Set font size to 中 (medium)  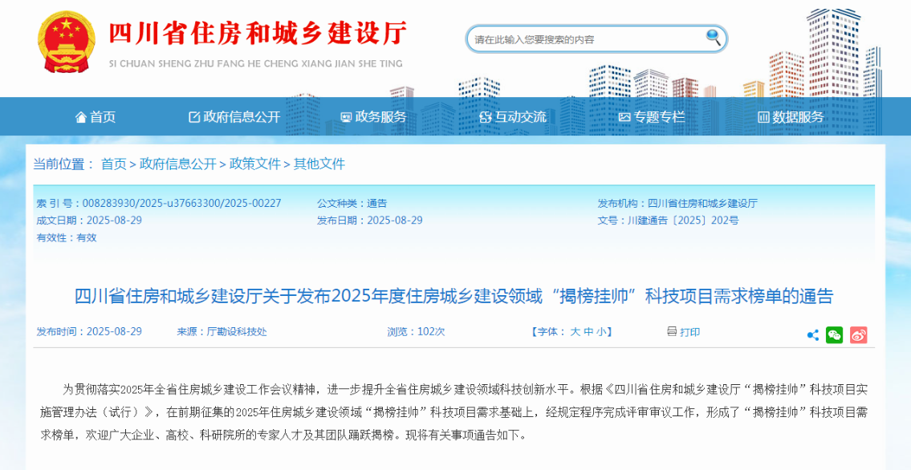pos(588,332)
